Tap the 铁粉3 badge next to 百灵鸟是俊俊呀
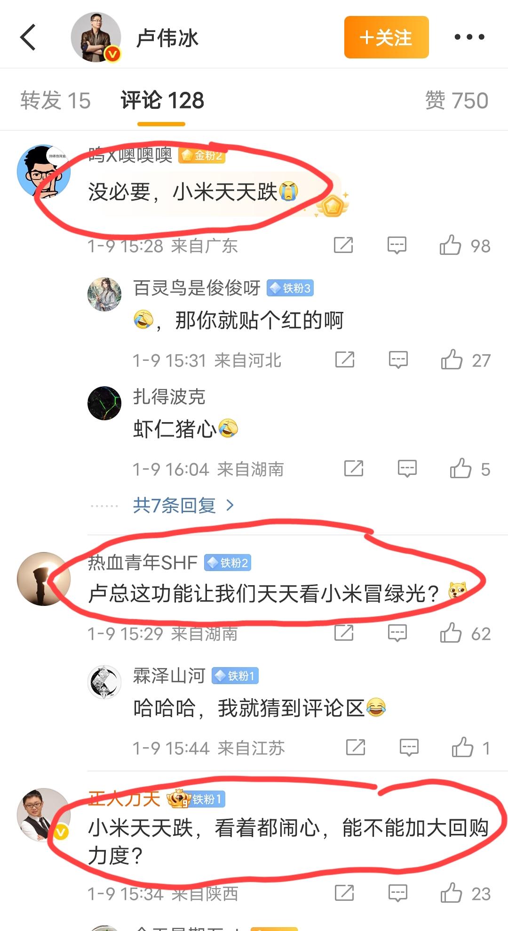 click(290, 288)
